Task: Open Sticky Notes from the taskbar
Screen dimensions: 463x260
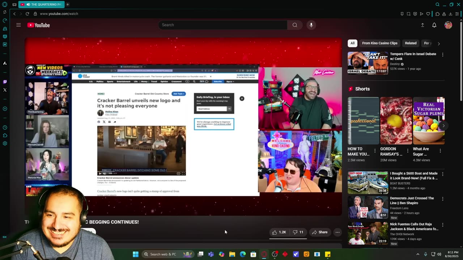Action: [x=328, y=254]
